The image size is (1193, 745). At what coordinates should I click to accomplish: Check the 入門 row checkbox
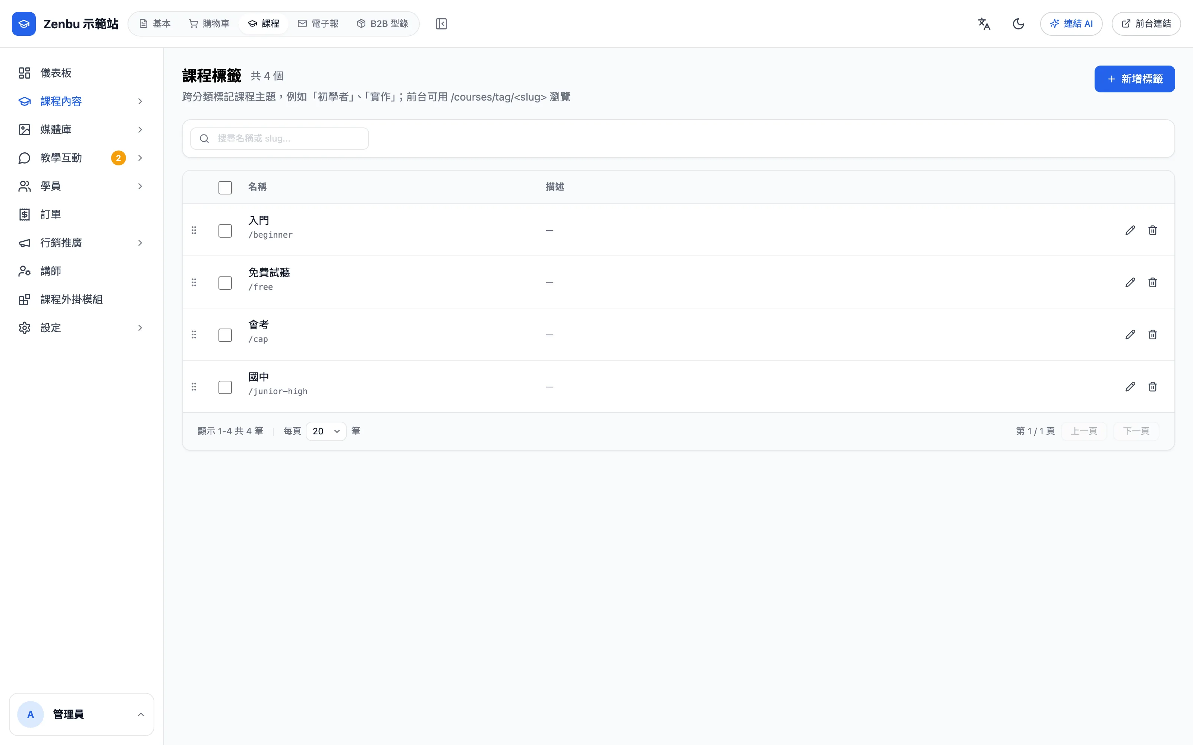pyautogui.click(x=225, y=231)
